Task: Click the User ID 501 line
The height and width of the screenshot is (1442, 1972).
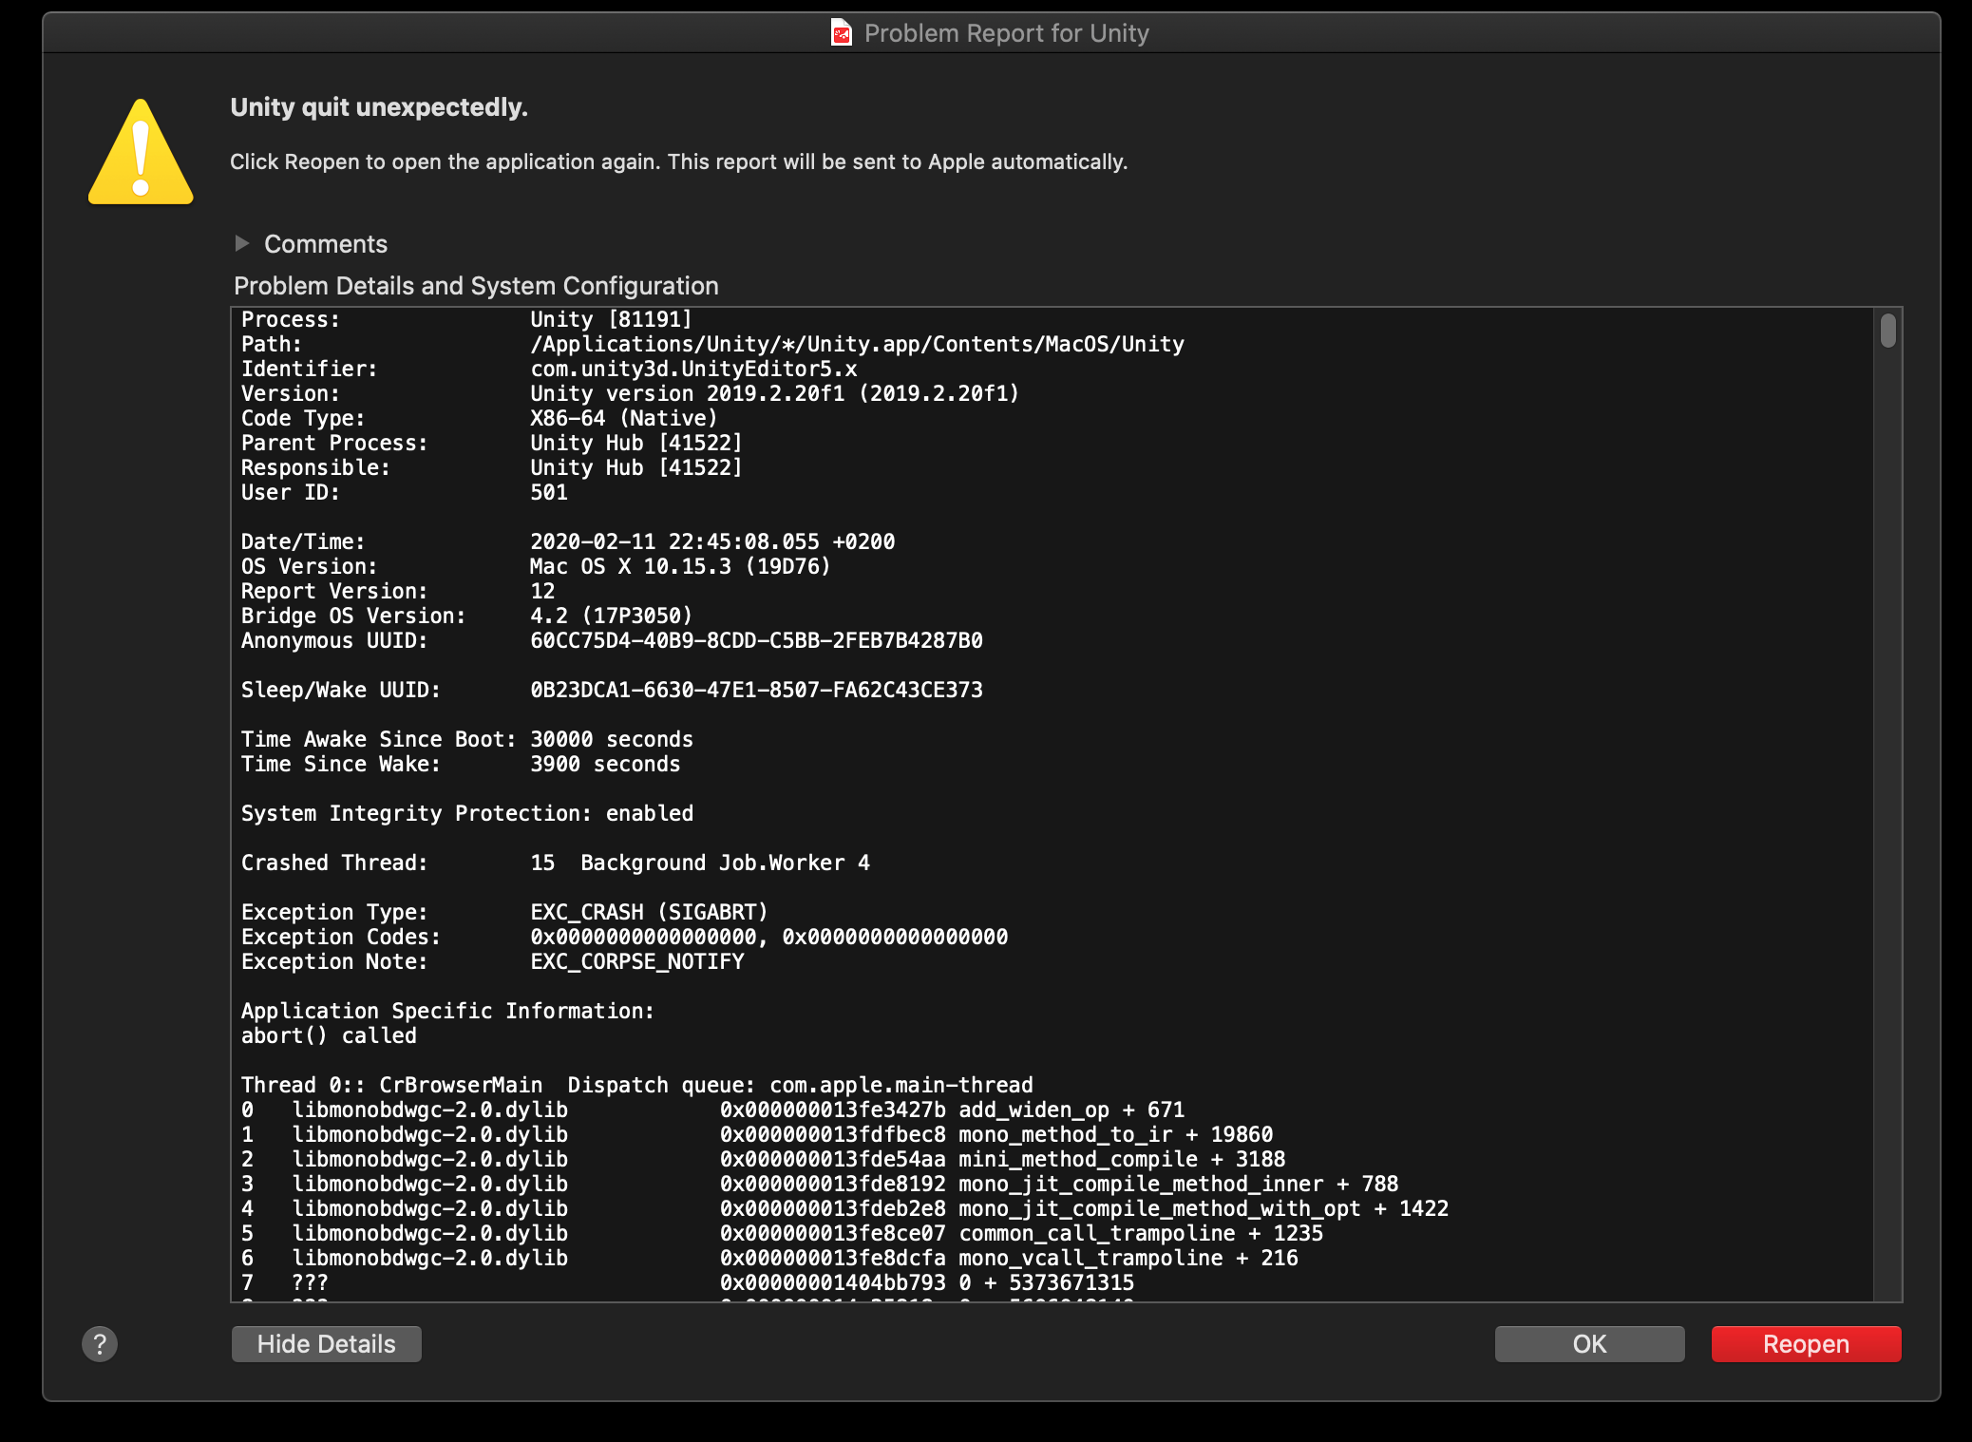Action: pos(404,492)
